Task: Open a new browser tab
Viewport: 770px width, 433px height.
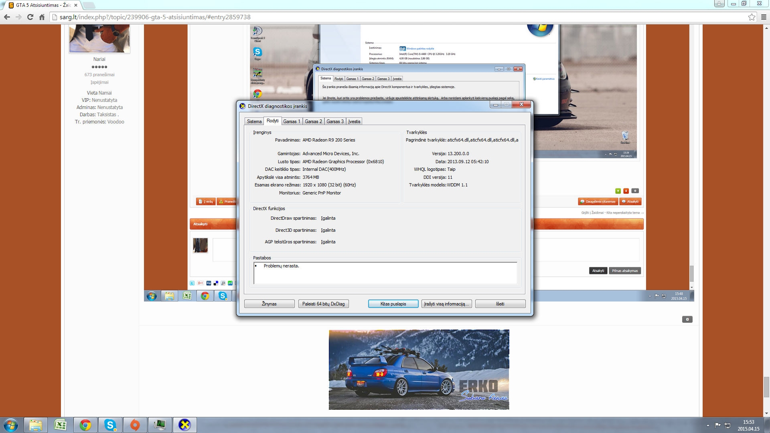Action: [89, 5]
